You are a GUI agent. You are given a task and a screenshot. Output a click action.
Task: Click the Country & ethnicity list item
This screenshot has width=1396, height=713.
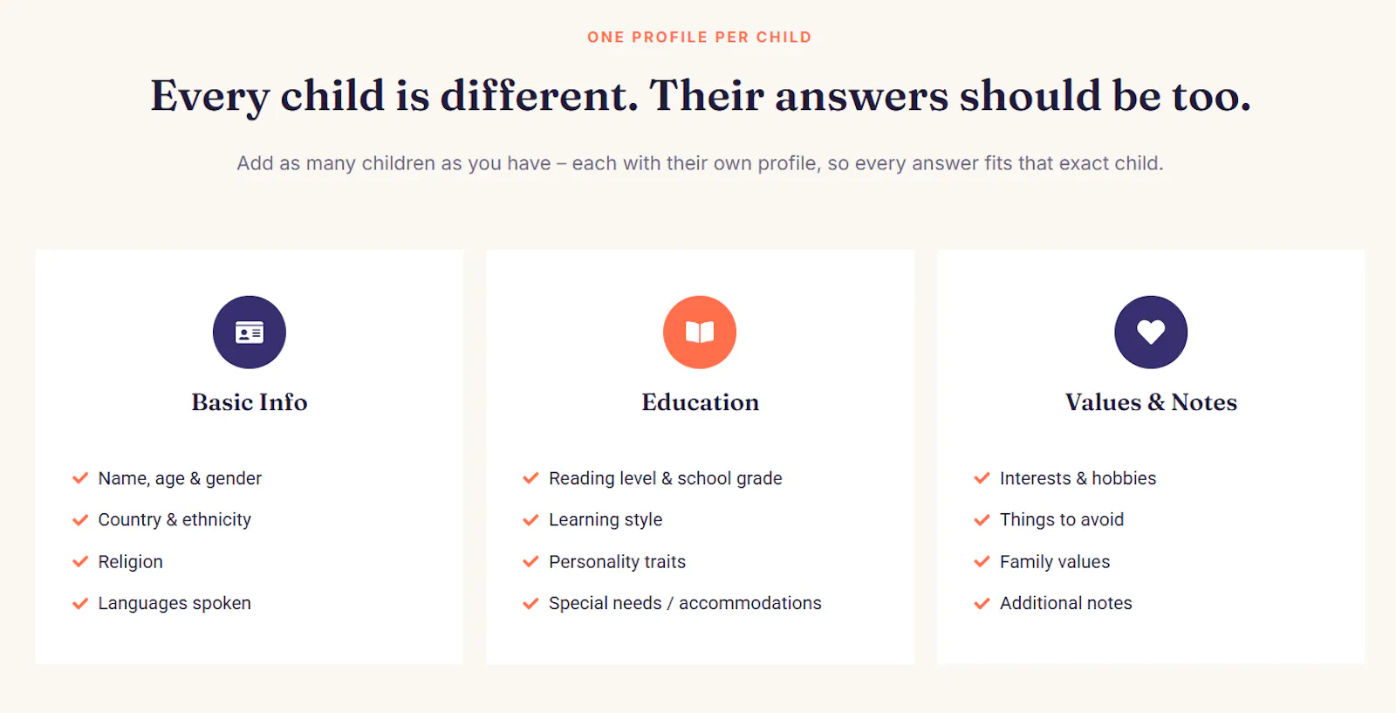[x=174, y=520]
